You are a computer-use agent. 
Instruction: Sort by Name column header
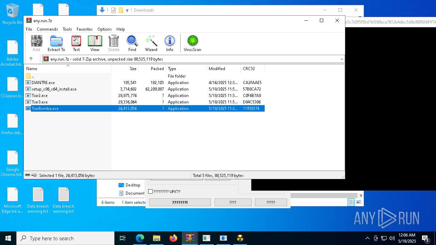pos(67,69)
